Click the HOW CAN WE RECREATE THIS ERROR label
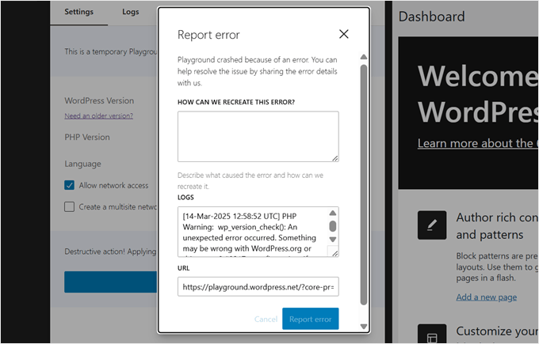This screenshot has width=539, height=344. (236, 102)
